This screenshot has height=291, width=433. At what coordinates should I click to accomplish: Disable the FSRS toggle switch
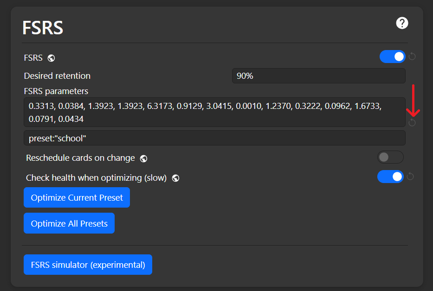(392, 57)
